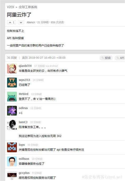Downvote the topic with down arrow
Screen dimensions: 125x181
pos(21,22)
